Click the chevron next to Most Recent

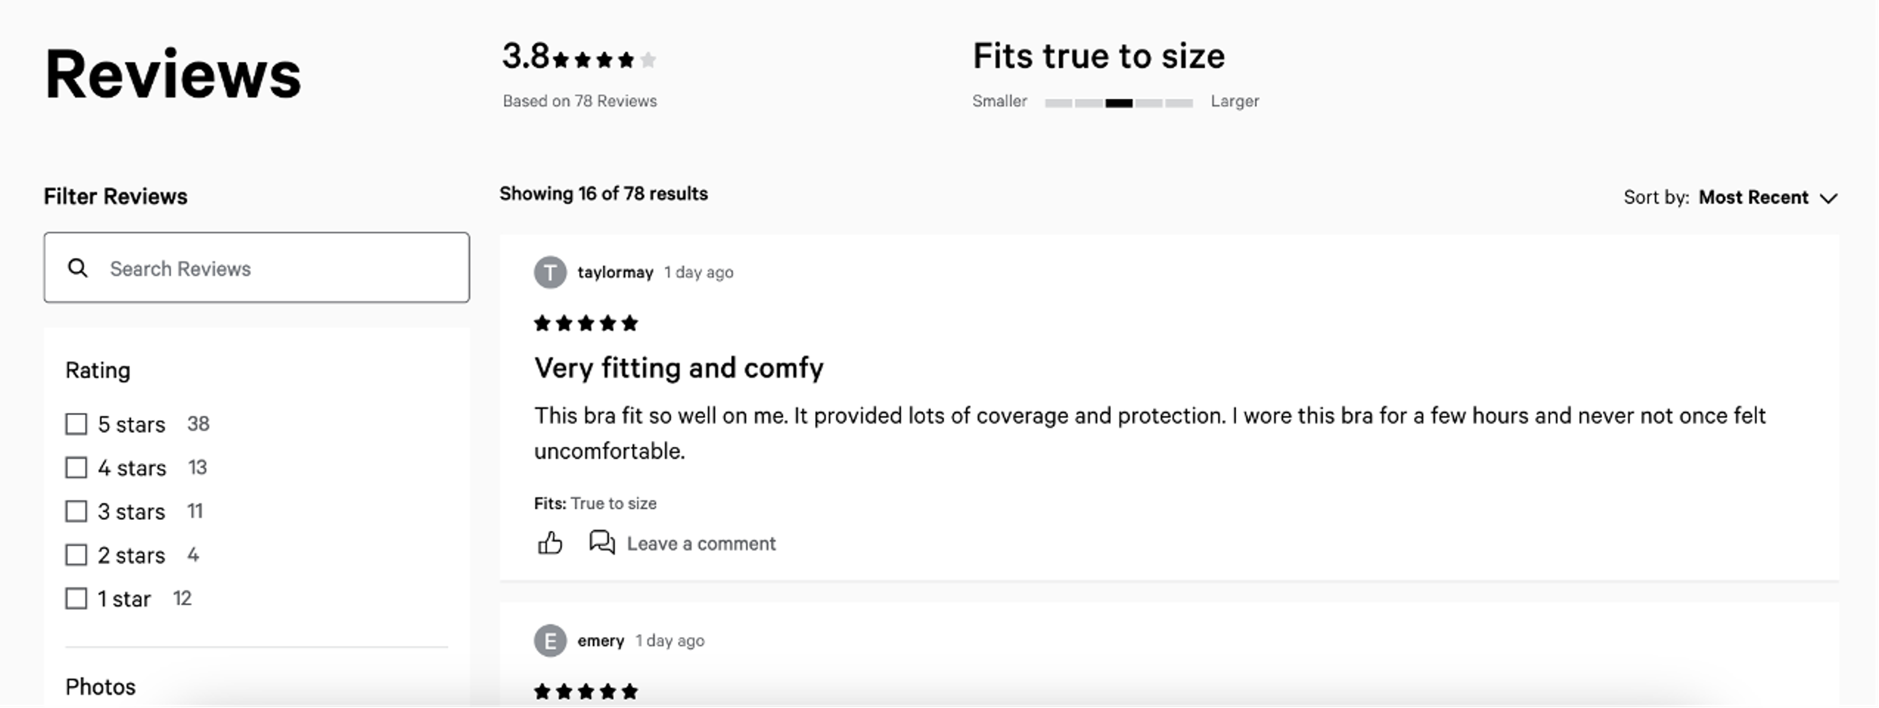(1829, 198)
